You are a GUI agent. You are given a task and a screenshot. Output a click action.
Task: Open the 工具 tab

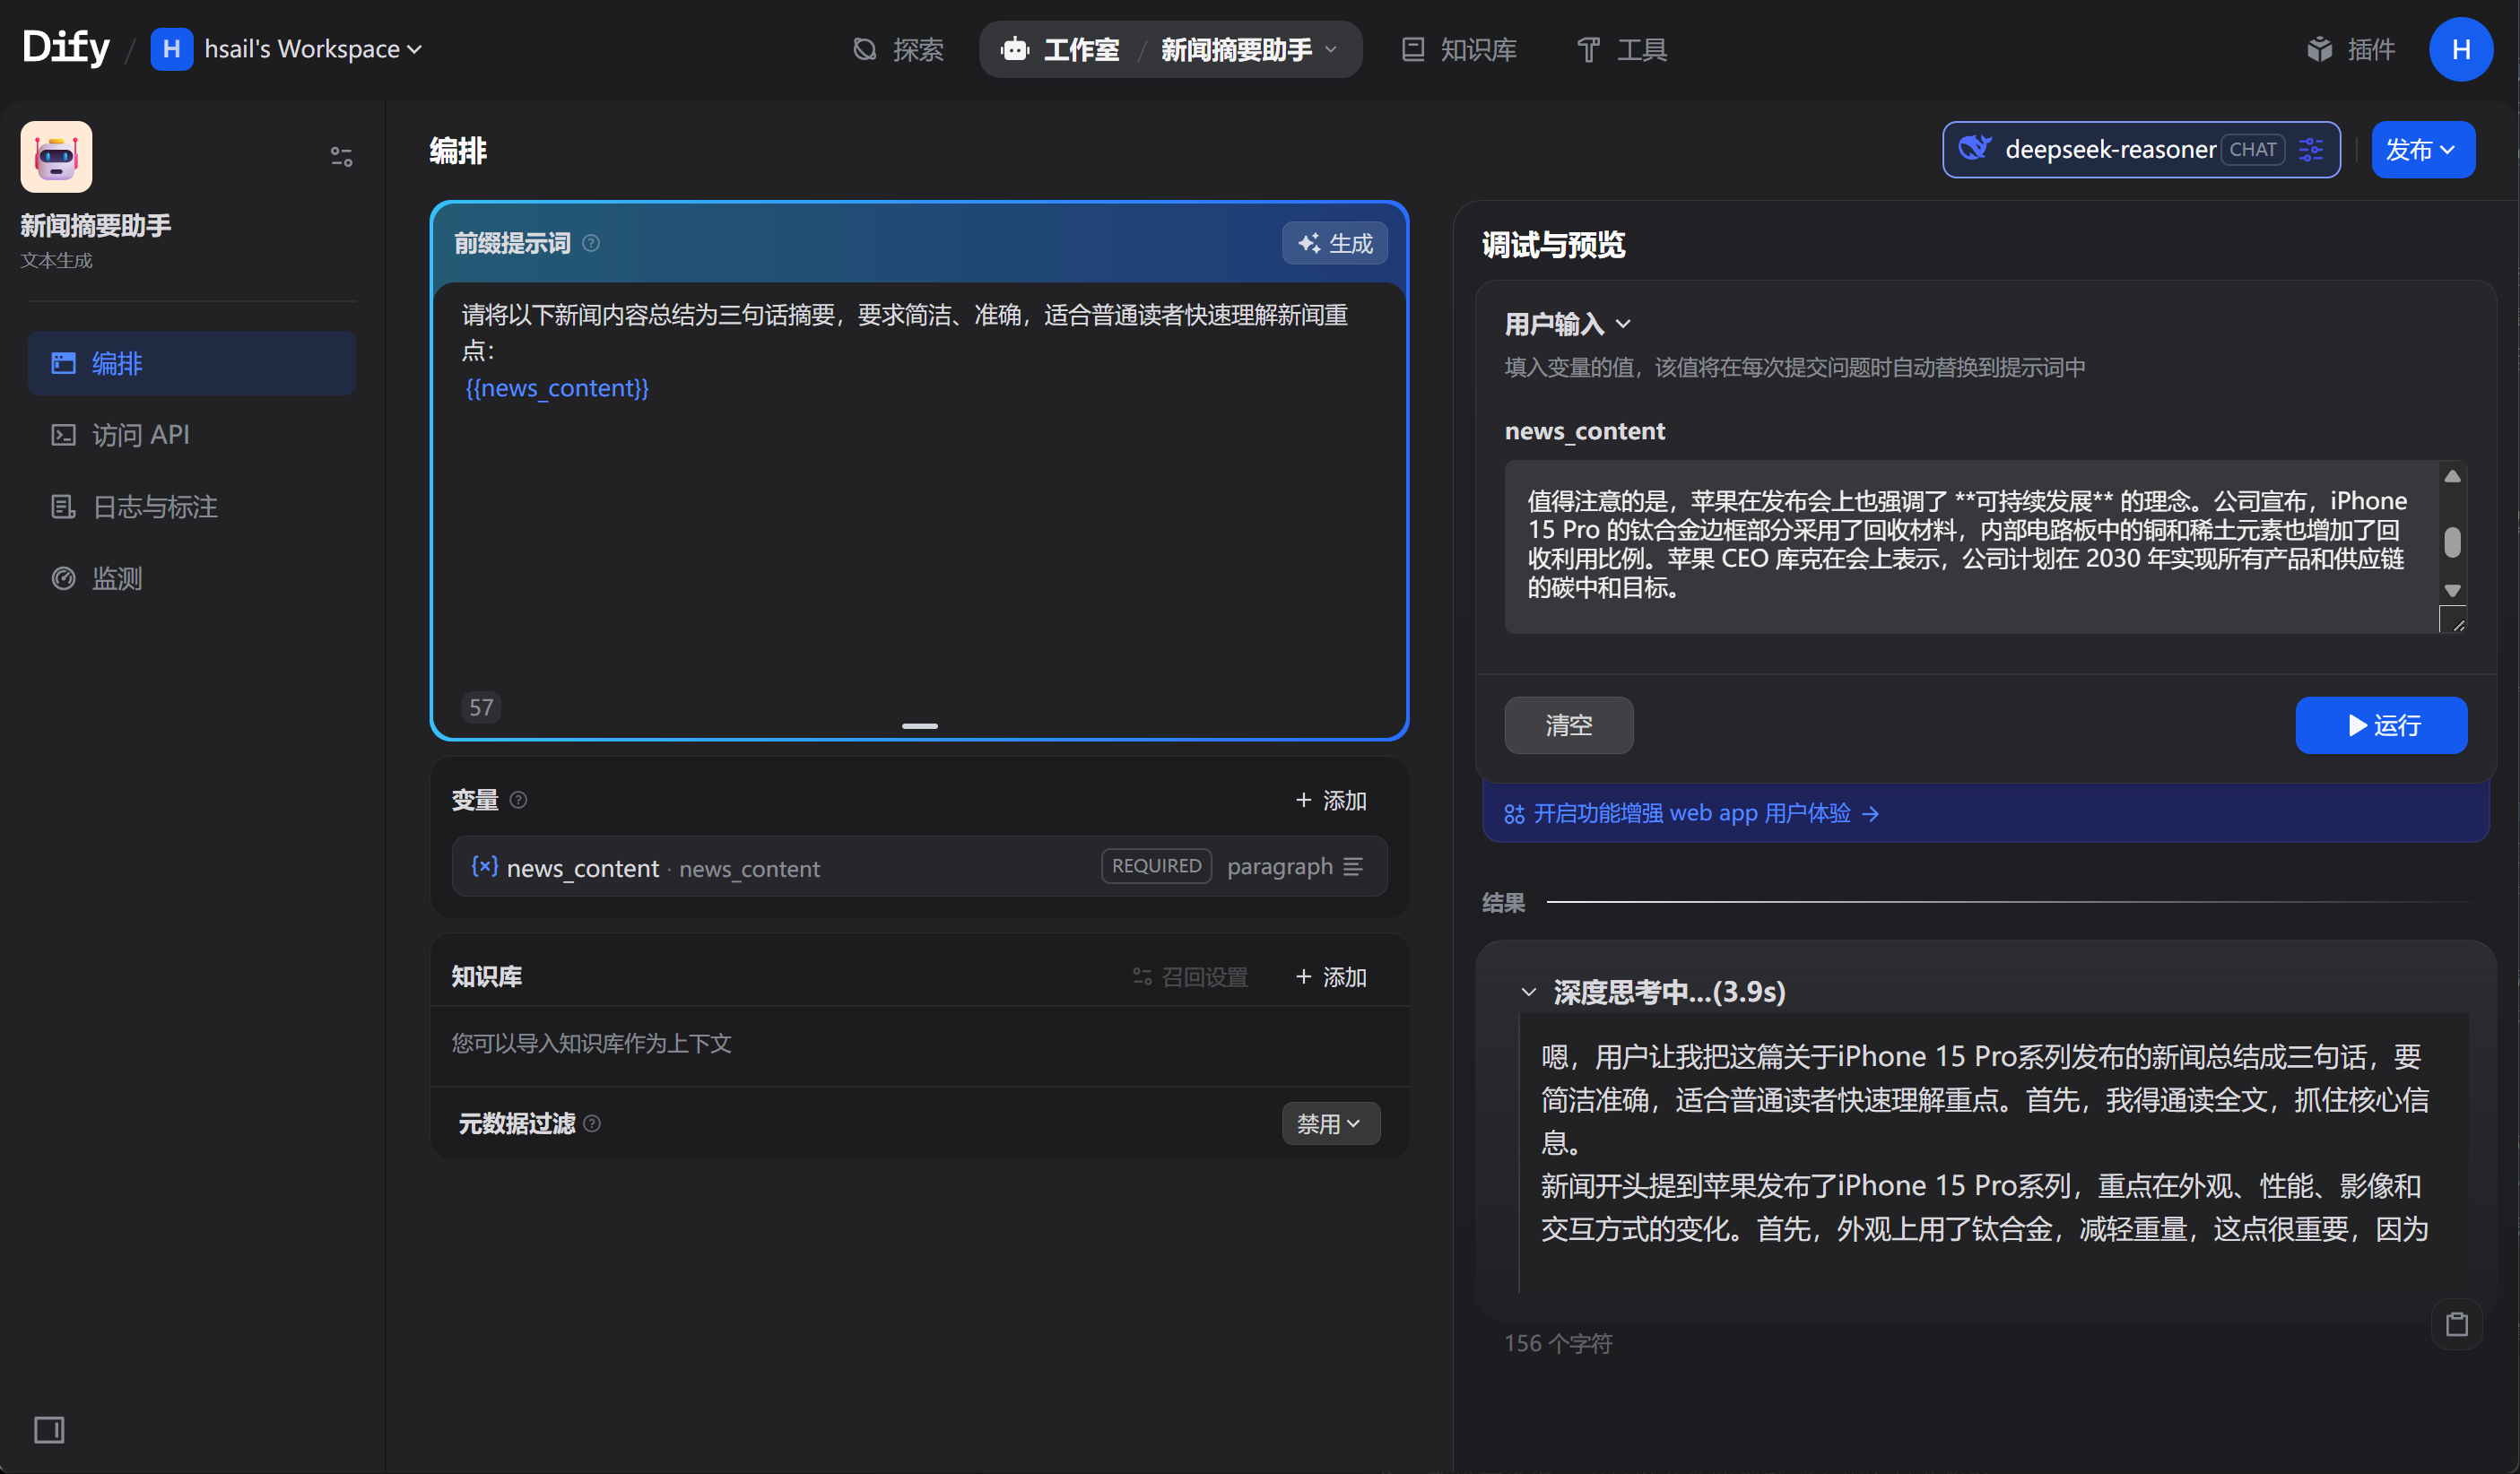[x=1621, y=49]
